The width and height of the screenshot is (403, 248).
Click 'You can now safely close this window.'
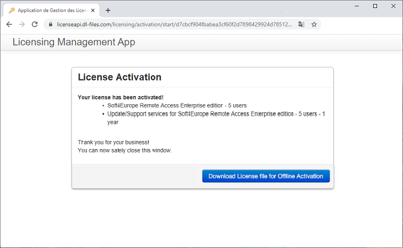pos(125,150)
